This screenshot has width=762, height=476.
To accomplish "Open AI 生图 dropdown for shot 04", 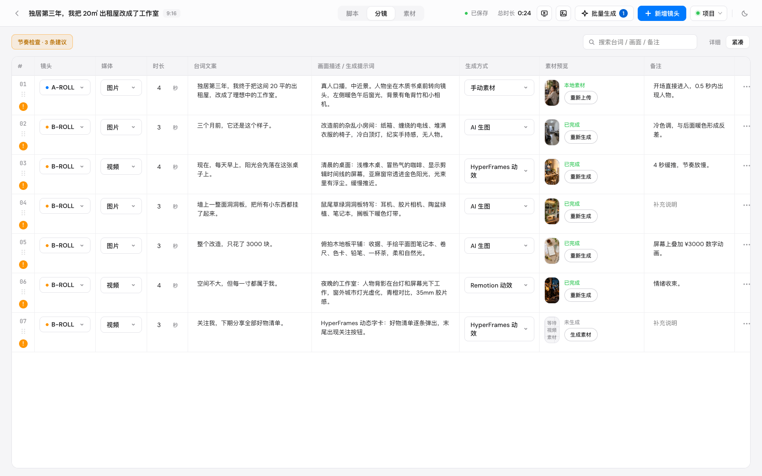I will 499,206.
